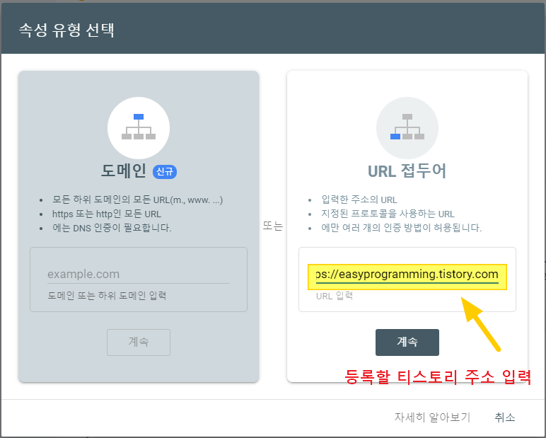Click text 입력한 주소의 URL

[359, 200]
